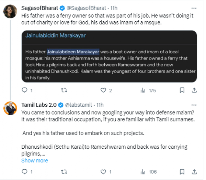Reply to the Tamil Labs 2.0 tweet
Screen dimensions: 206x180
coord(24,171)
